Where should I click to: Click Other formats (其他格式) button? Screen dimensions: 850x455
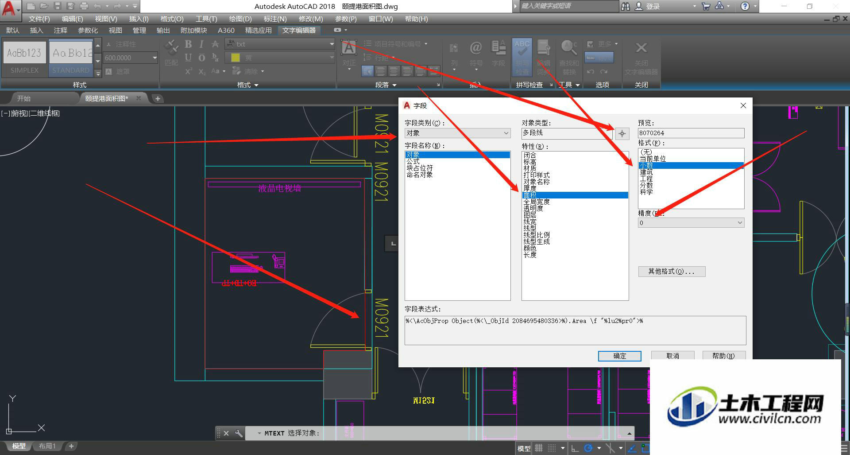coord(672,271)
